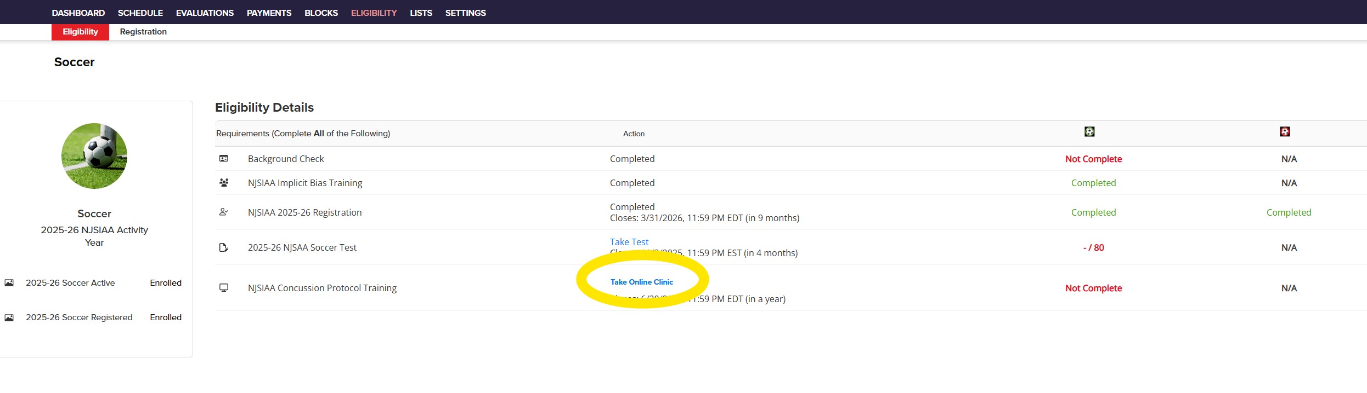1367x393 pixels.
Task: Select the Eligibility nav item in top bar
Action: pyautogui.click(x=374, y=13)
